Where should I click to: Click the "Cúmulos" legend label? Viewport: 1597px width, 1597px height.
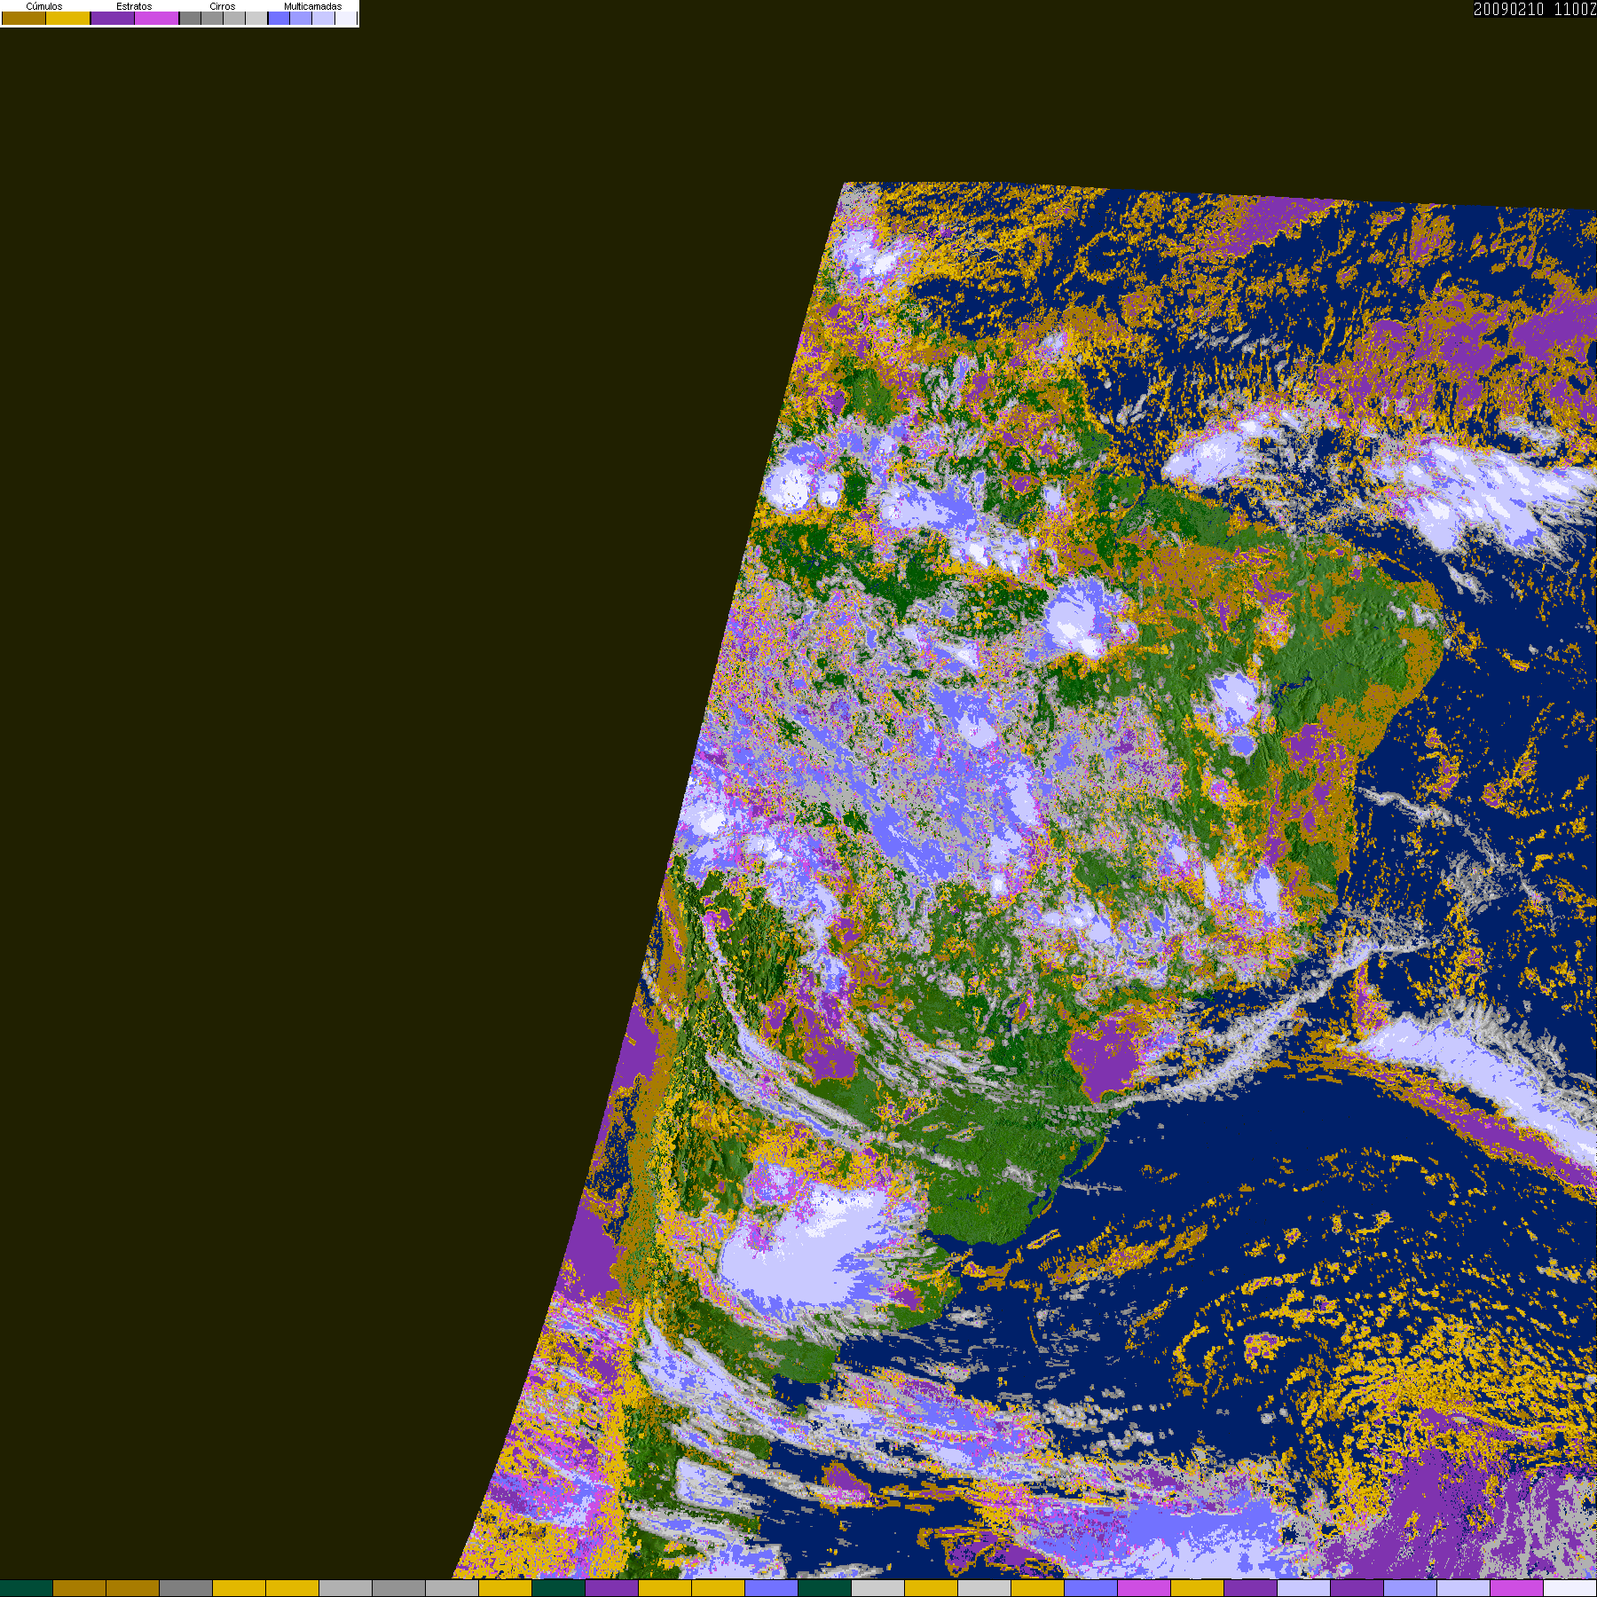click(x=44, y=6)
